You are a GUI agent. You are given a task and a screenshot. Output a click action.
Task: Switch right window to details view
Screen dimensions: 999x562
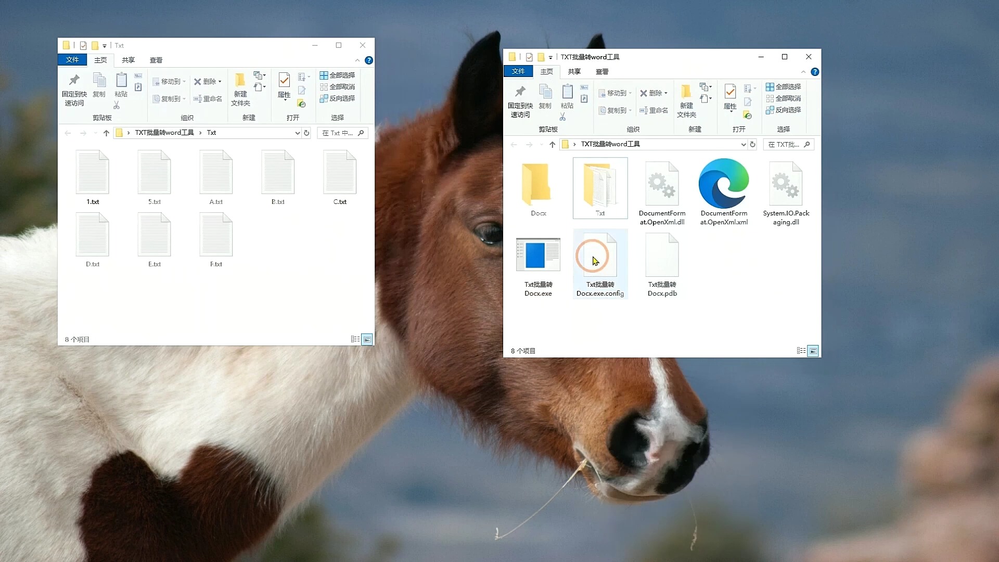[801, 351]
